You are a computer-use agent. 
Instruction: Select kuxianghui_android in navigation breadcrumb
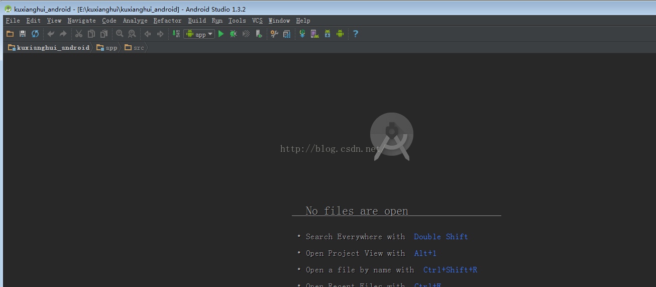49,48
